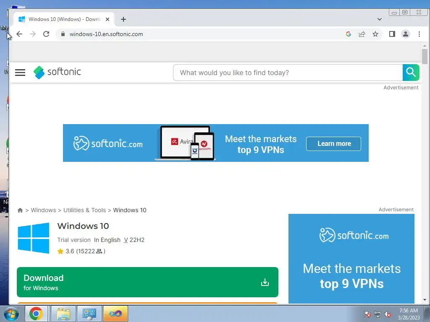Click the Meet the markets top 9 VPNs sidebar ad
430x322 pixels.
tap(351, 258)
